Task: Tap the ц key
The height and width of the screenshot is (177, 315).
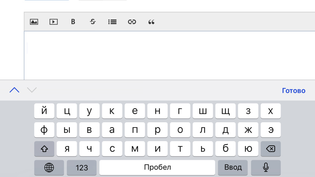Action: pyautogui.click(x=67, y=111)
